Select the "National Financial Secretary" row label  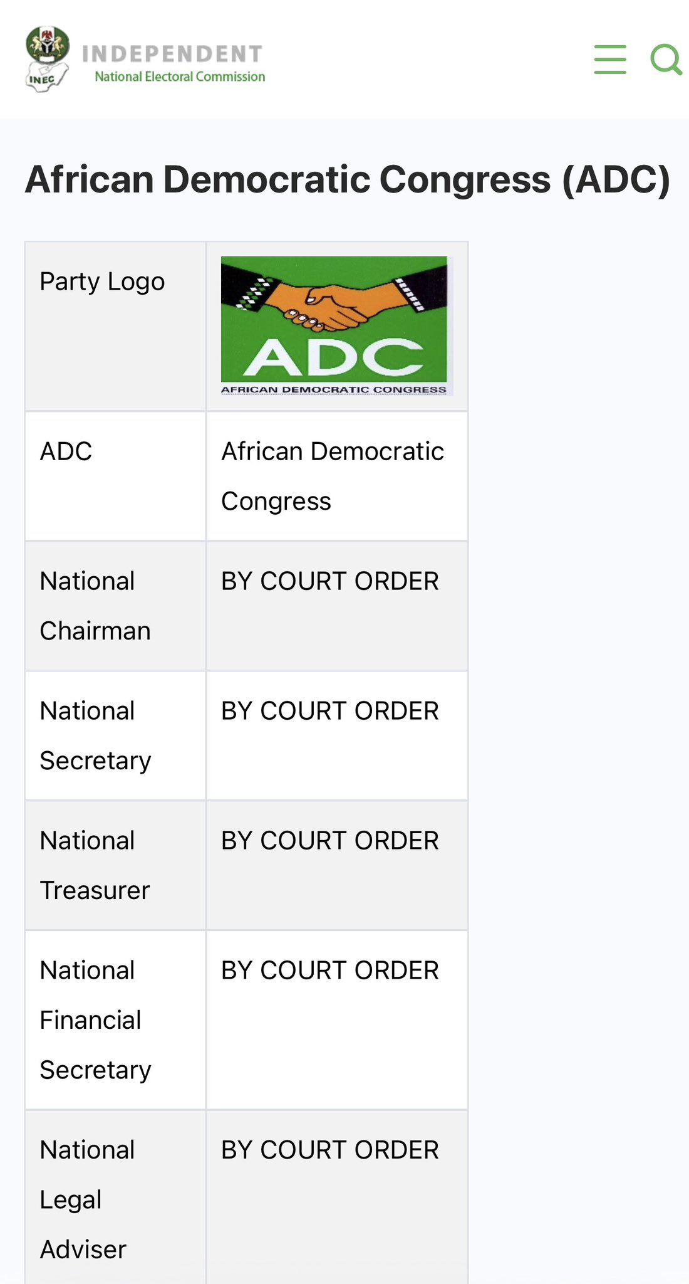[95, 1020]
